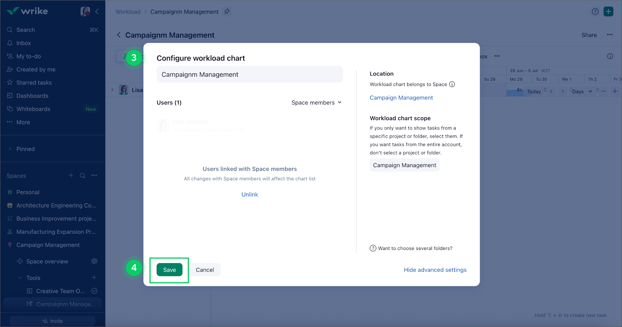This screenshot has height=327, width=622.
Task: Pin the Campaignm Management page with the pin icon
Action: tap(227, 11)
